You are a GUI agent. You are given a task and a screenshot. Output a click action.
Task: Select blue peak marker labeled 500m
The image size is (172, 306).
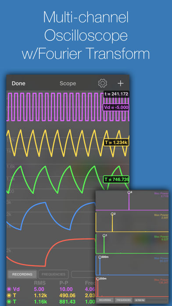(x=100, y=257)
